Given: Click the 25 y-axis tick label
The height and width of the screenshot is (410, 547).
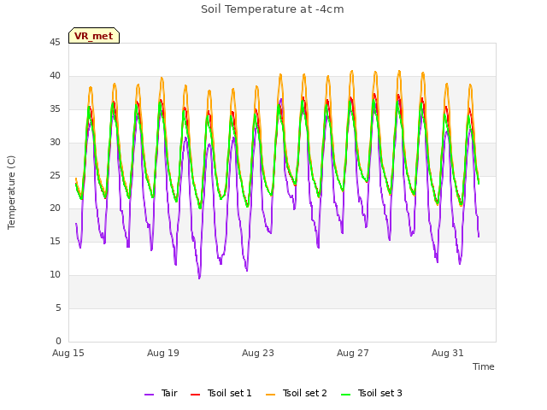Looking at the screenshot, I should tap(55, 175).
